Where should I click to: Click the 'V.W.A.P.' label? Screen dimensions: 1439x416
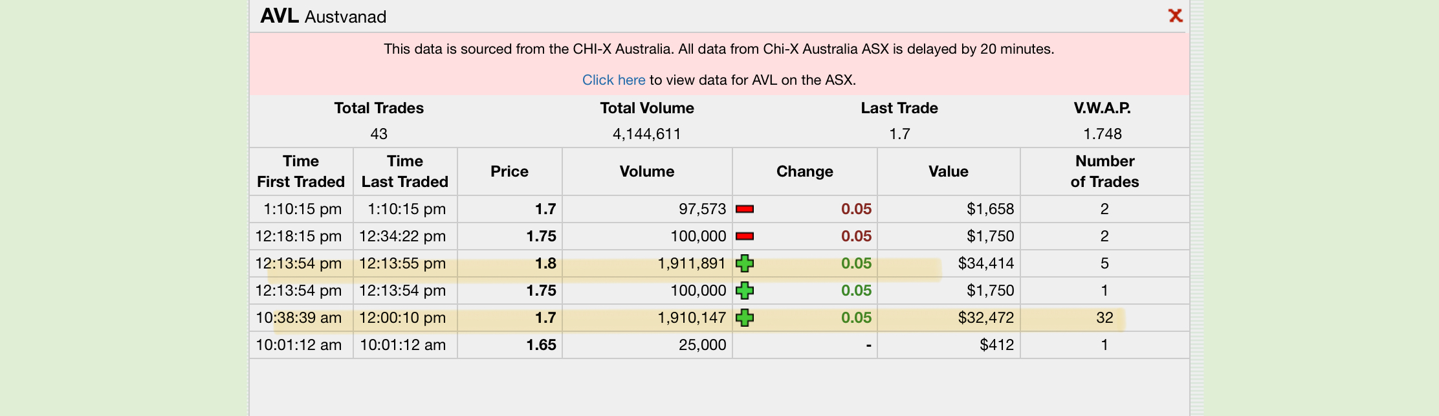click(x=1103, y=108)
